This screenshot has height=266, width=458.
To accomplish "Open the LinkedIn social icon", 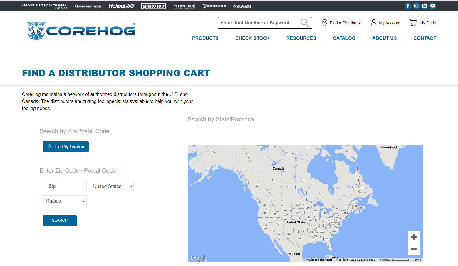I will click(x=424, y=6).
